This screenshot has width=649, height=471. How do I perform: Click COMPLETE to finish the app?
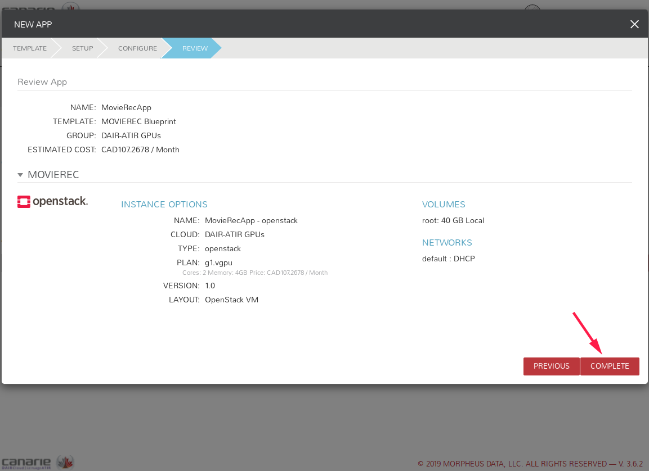(x=610, y=366)
